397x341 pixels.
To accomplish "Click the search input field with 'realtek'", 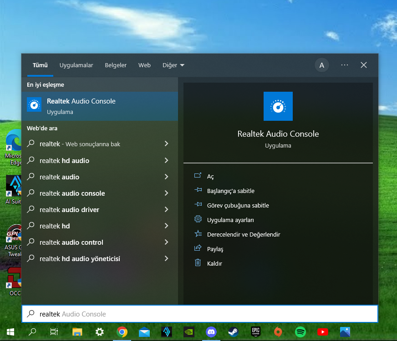I will tap(200, 314).
